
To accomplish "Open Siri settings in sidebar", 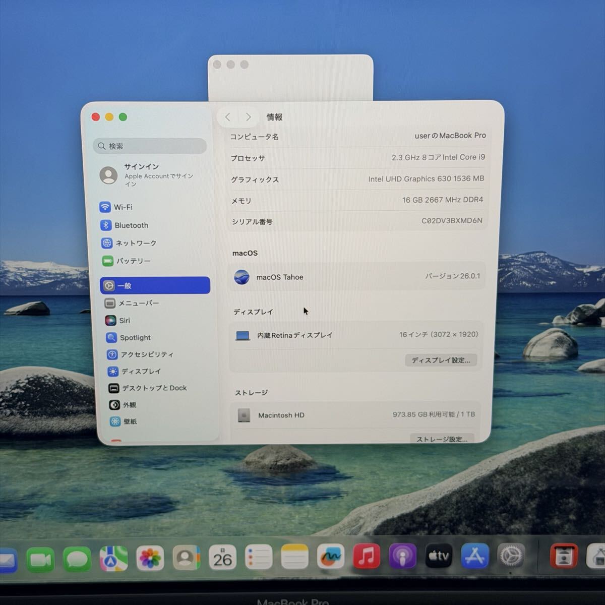I will (117, 321).
